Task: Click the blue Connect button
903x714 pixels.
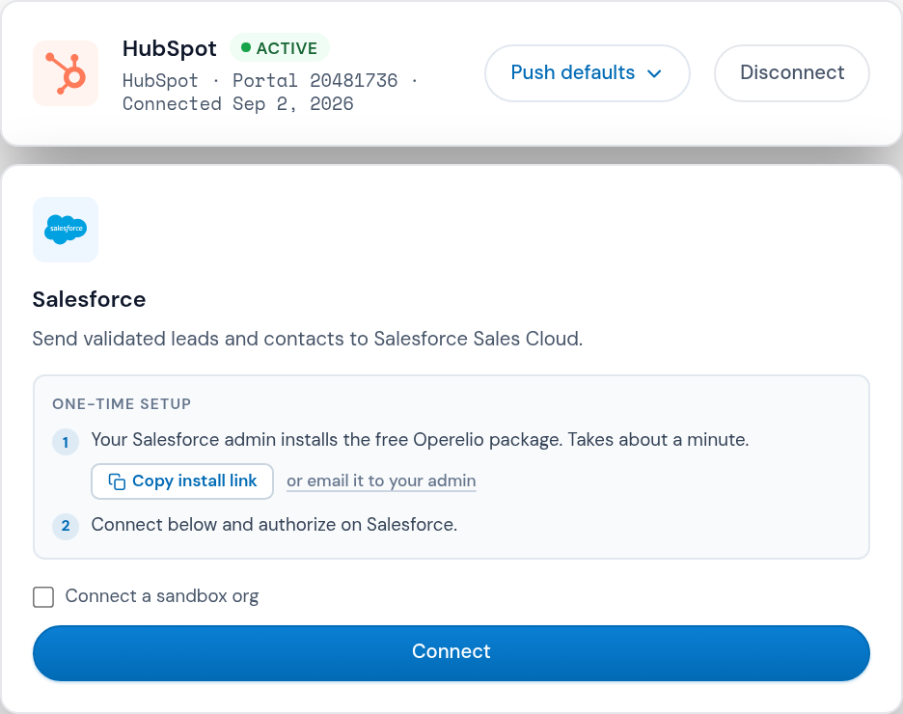Action: (x=451, y=653)
